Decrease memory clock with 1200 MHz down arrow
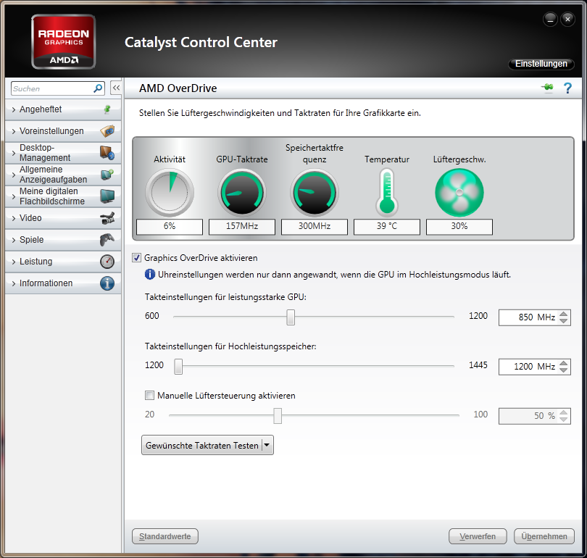The image size is (587, 558). pyautogui.click(x=563, y=370)
